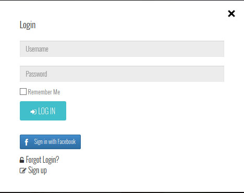Screen dimensions: 244x193
Task: Open the Sign up link
Action: (x=38, y=171)
